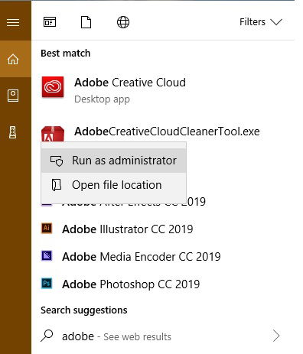The height and width of the screenshot is (354, 303).
Task: Filter results by Apps icon
Action: [x=50, y=22]
